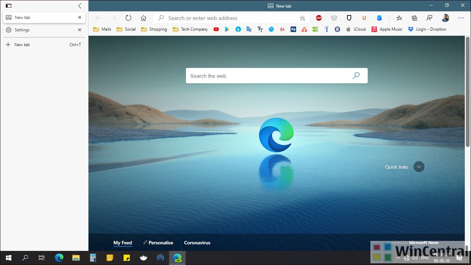Expand the Tech Company bookmarks folder
This screenshot has width=471, height=265.
tap(190, 29)
